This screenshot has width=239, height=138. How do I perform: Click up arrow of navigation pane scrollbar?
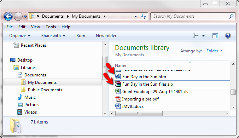tap(105, 45)
